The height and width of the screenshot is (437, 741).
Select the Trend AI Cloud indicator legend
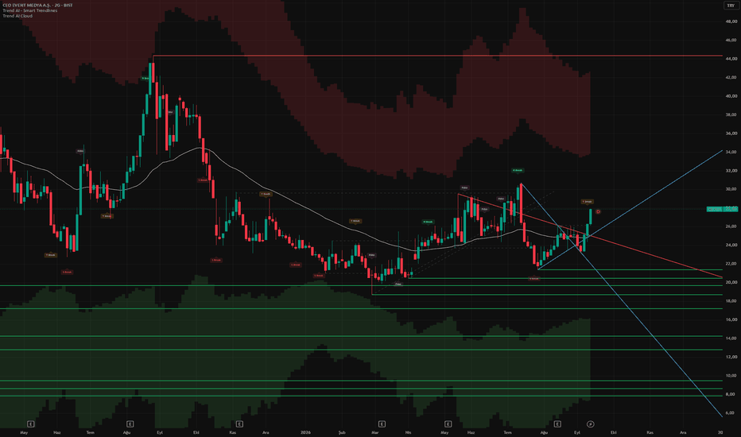(x=17, y=16)
